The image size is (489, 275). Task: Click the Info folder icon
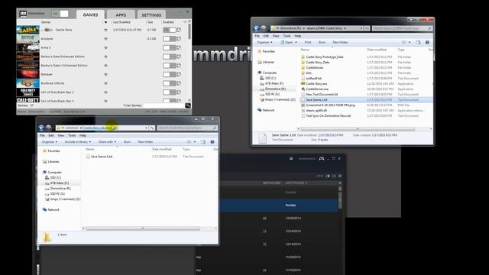[x=303, y=73]
